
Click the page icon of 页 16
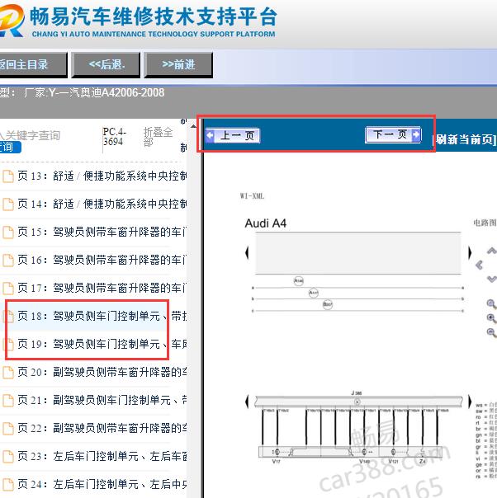[x=8, y=260]
